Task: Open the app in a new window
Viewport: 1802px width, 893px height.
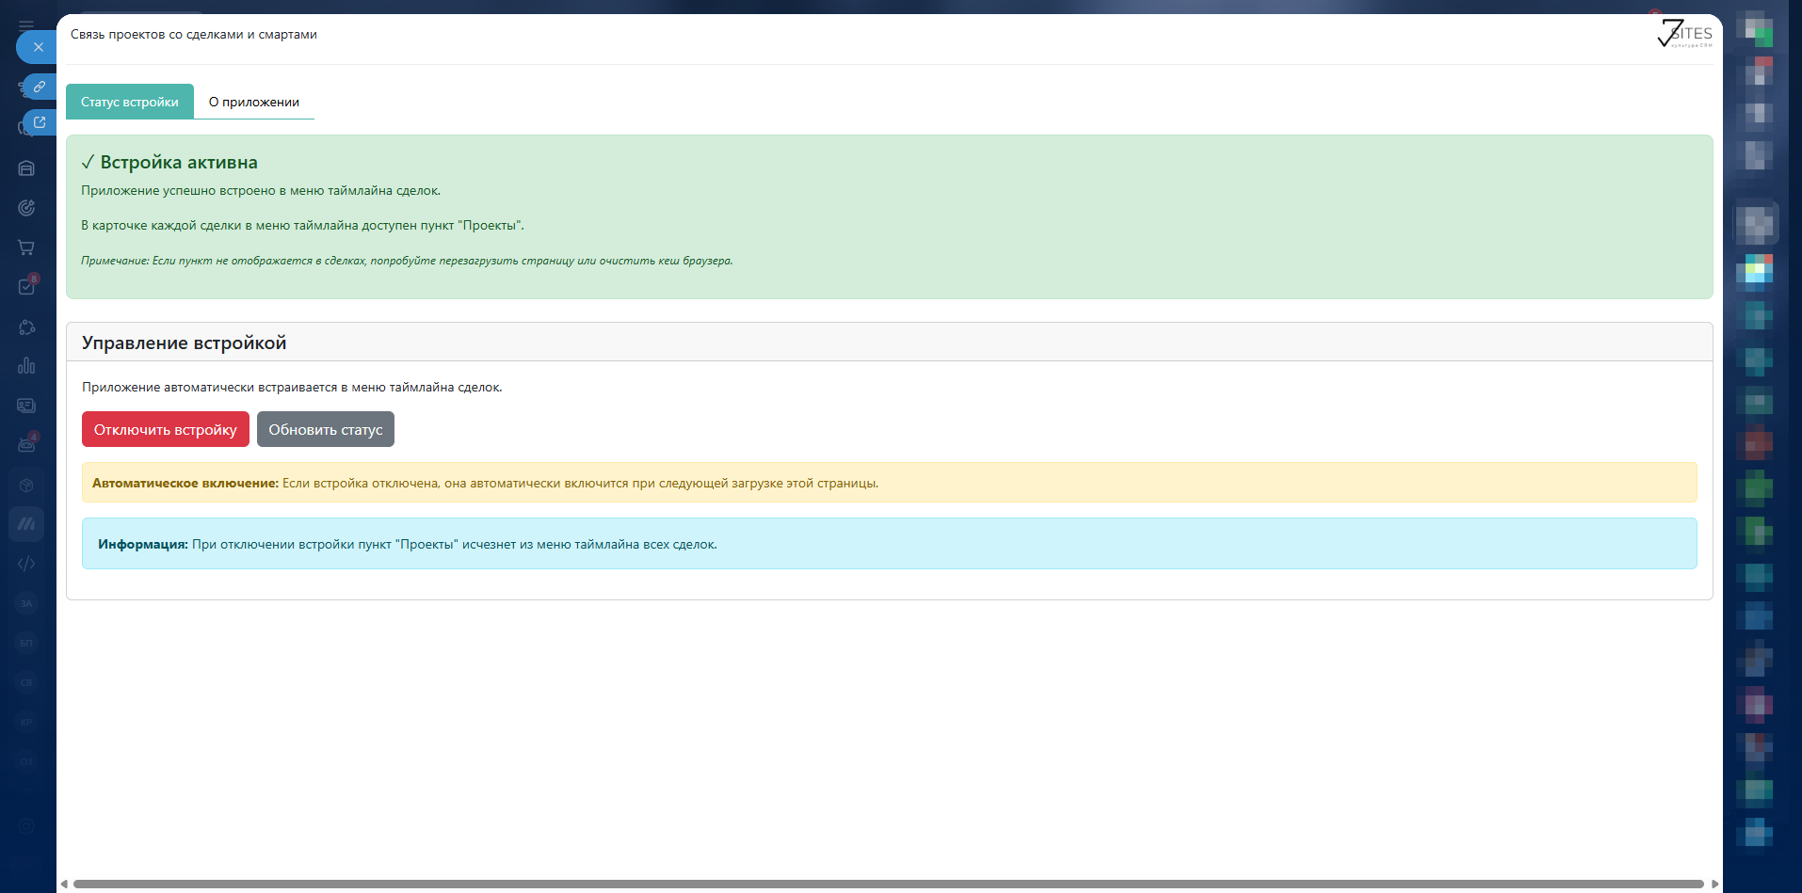Action: coord(40,122)
